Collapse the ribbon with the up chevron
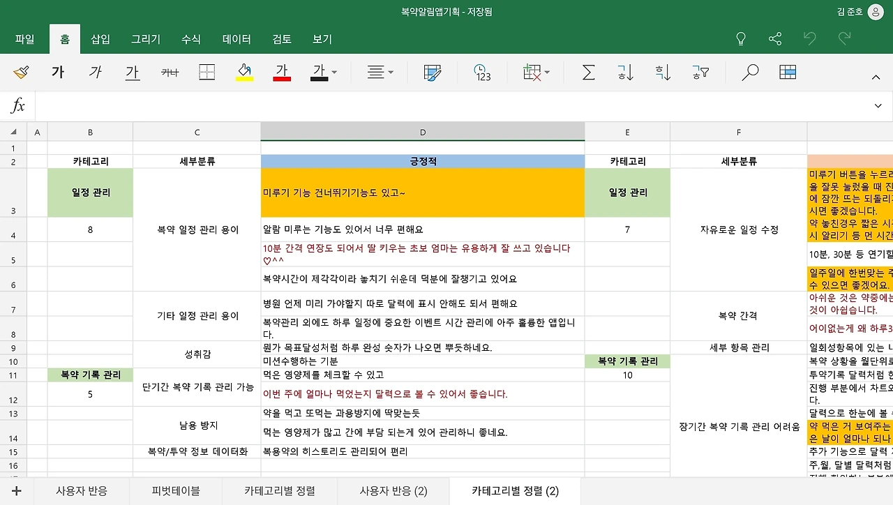The width and height of the screenshot is (893, 505). [876, 77]
